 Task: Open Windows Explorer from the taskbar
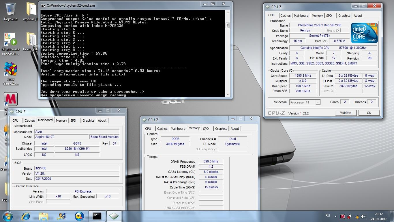coord(44,216)
